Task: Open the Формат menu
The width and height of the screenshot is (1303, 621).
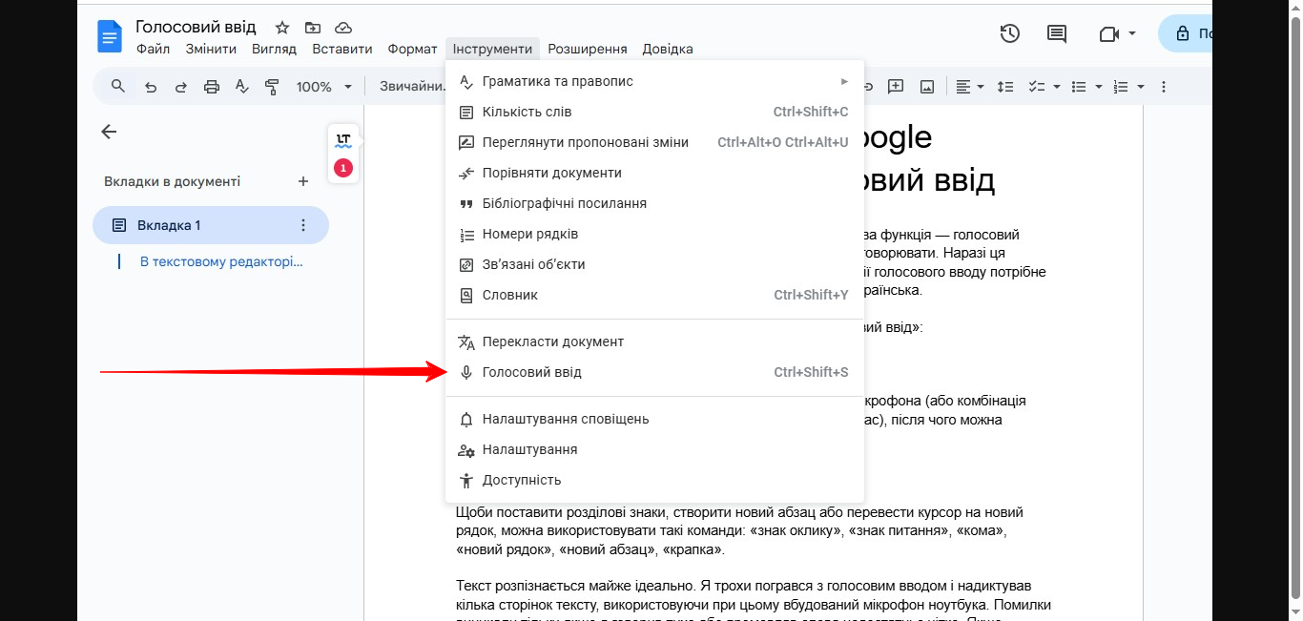Action: pos(412,49)
